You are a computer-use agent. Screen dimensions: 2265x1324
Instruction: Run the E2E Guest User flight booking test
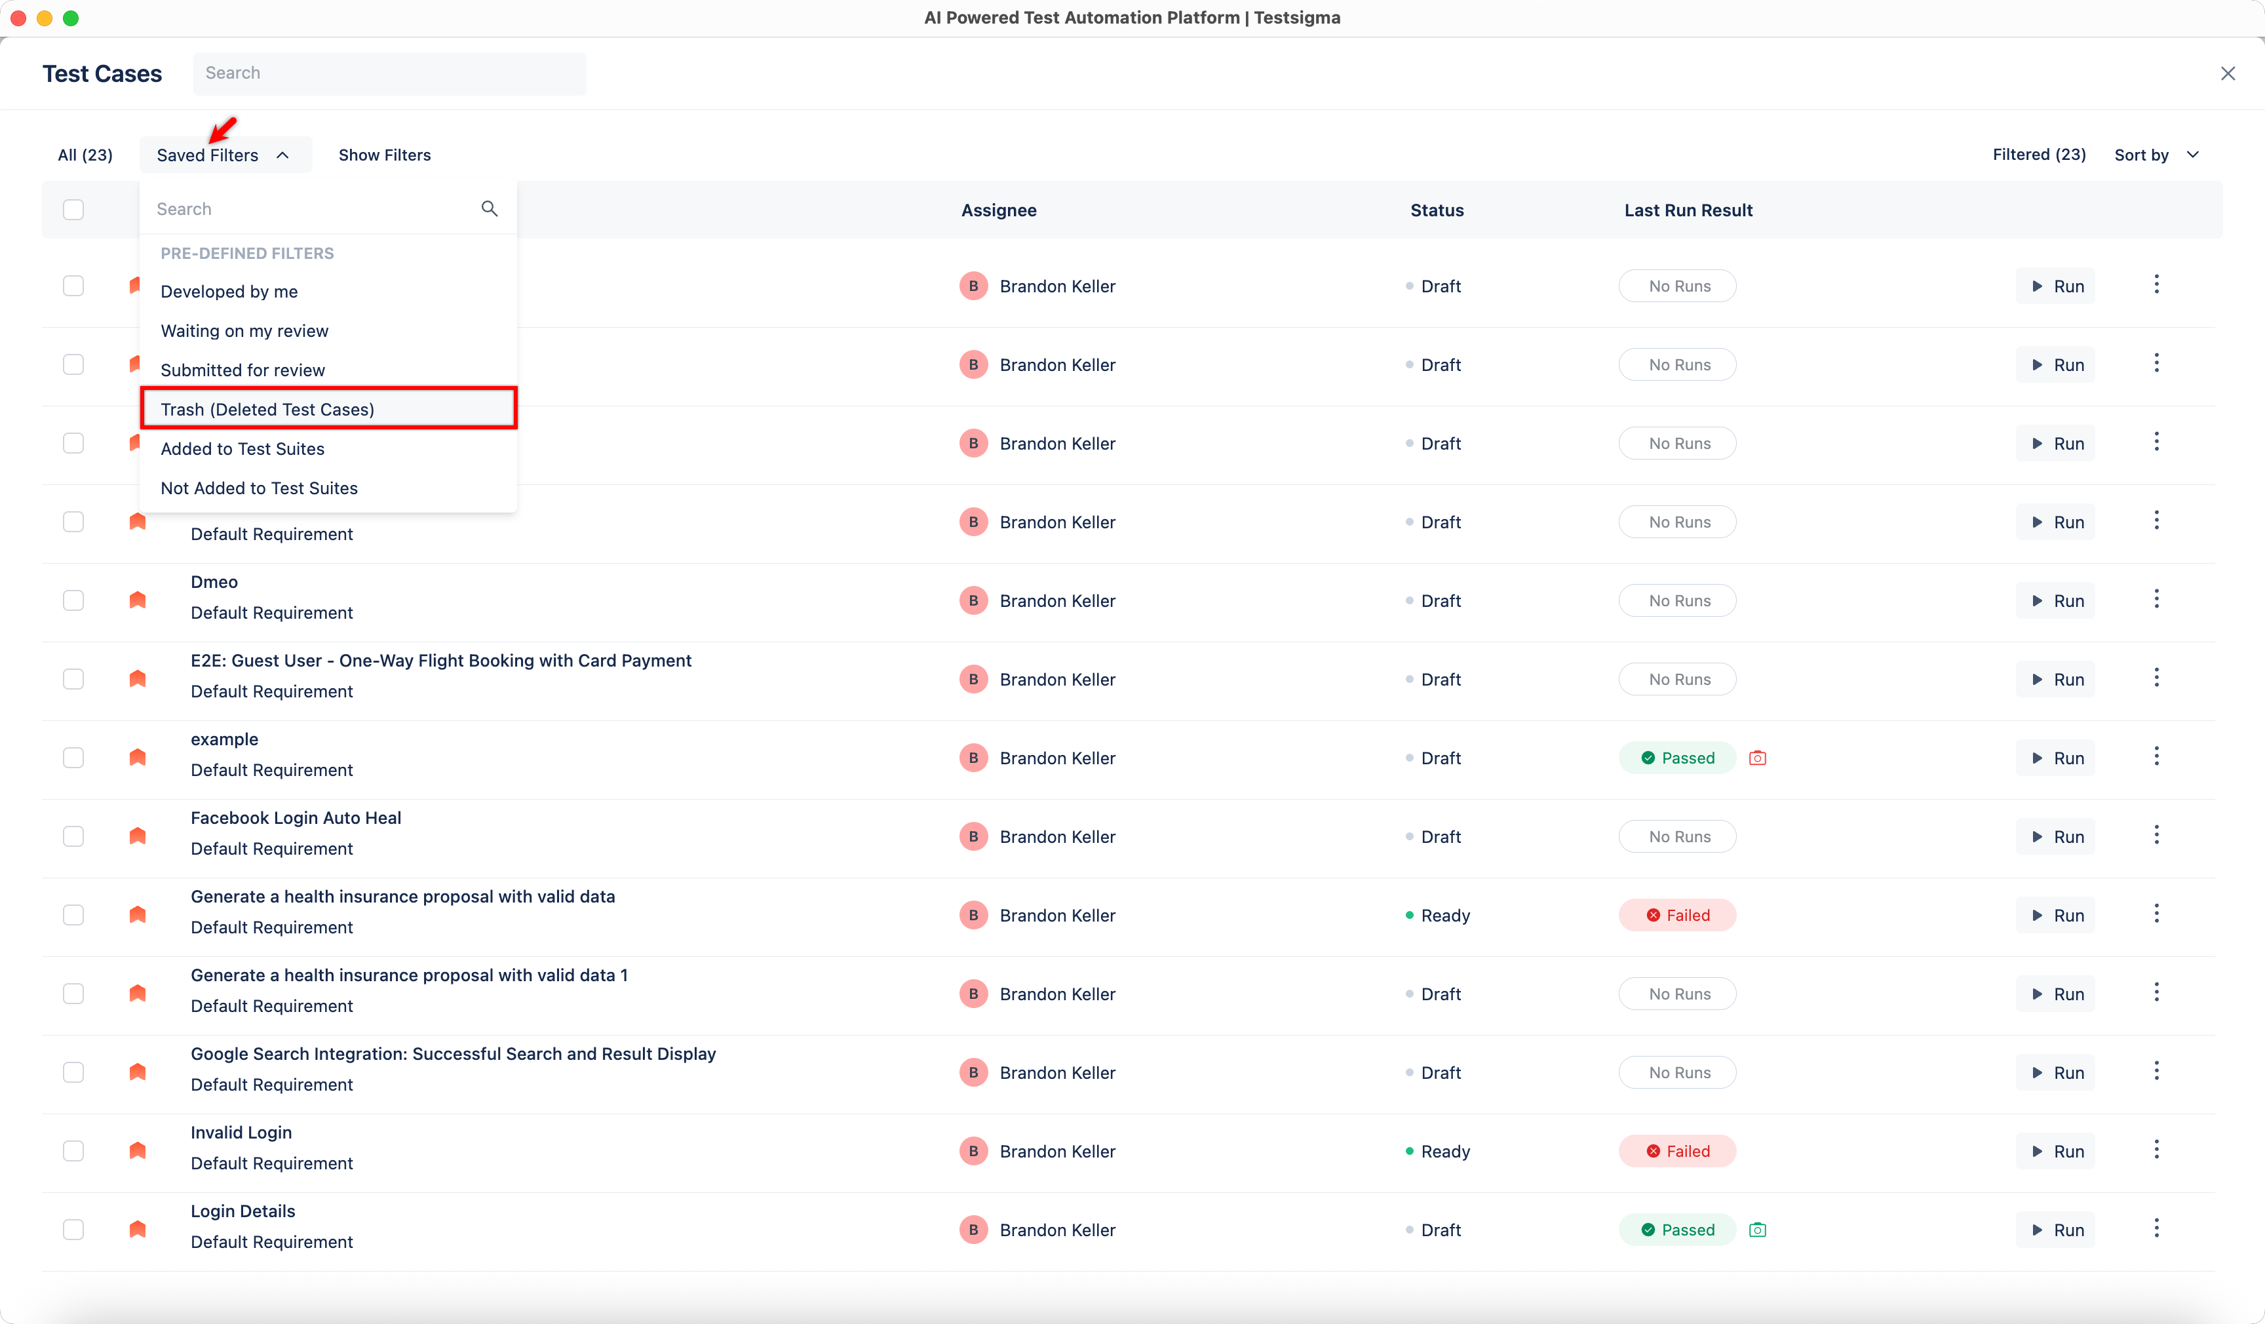[x=2055, y=680]
